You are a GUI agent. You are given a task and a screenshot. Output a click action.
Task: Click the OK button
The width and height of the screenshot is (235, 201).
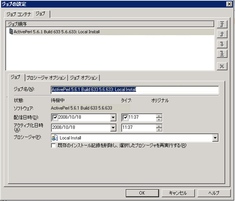point(142,193)
